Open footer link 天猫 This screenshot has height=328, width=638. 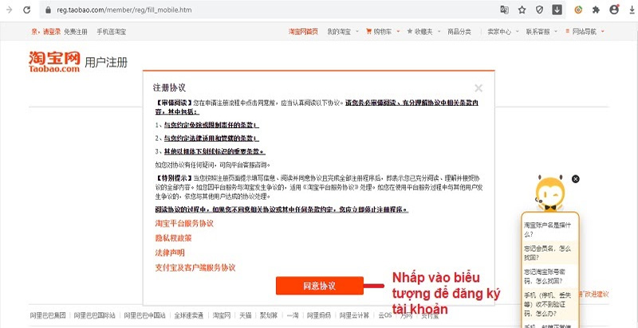coord(246,315)
